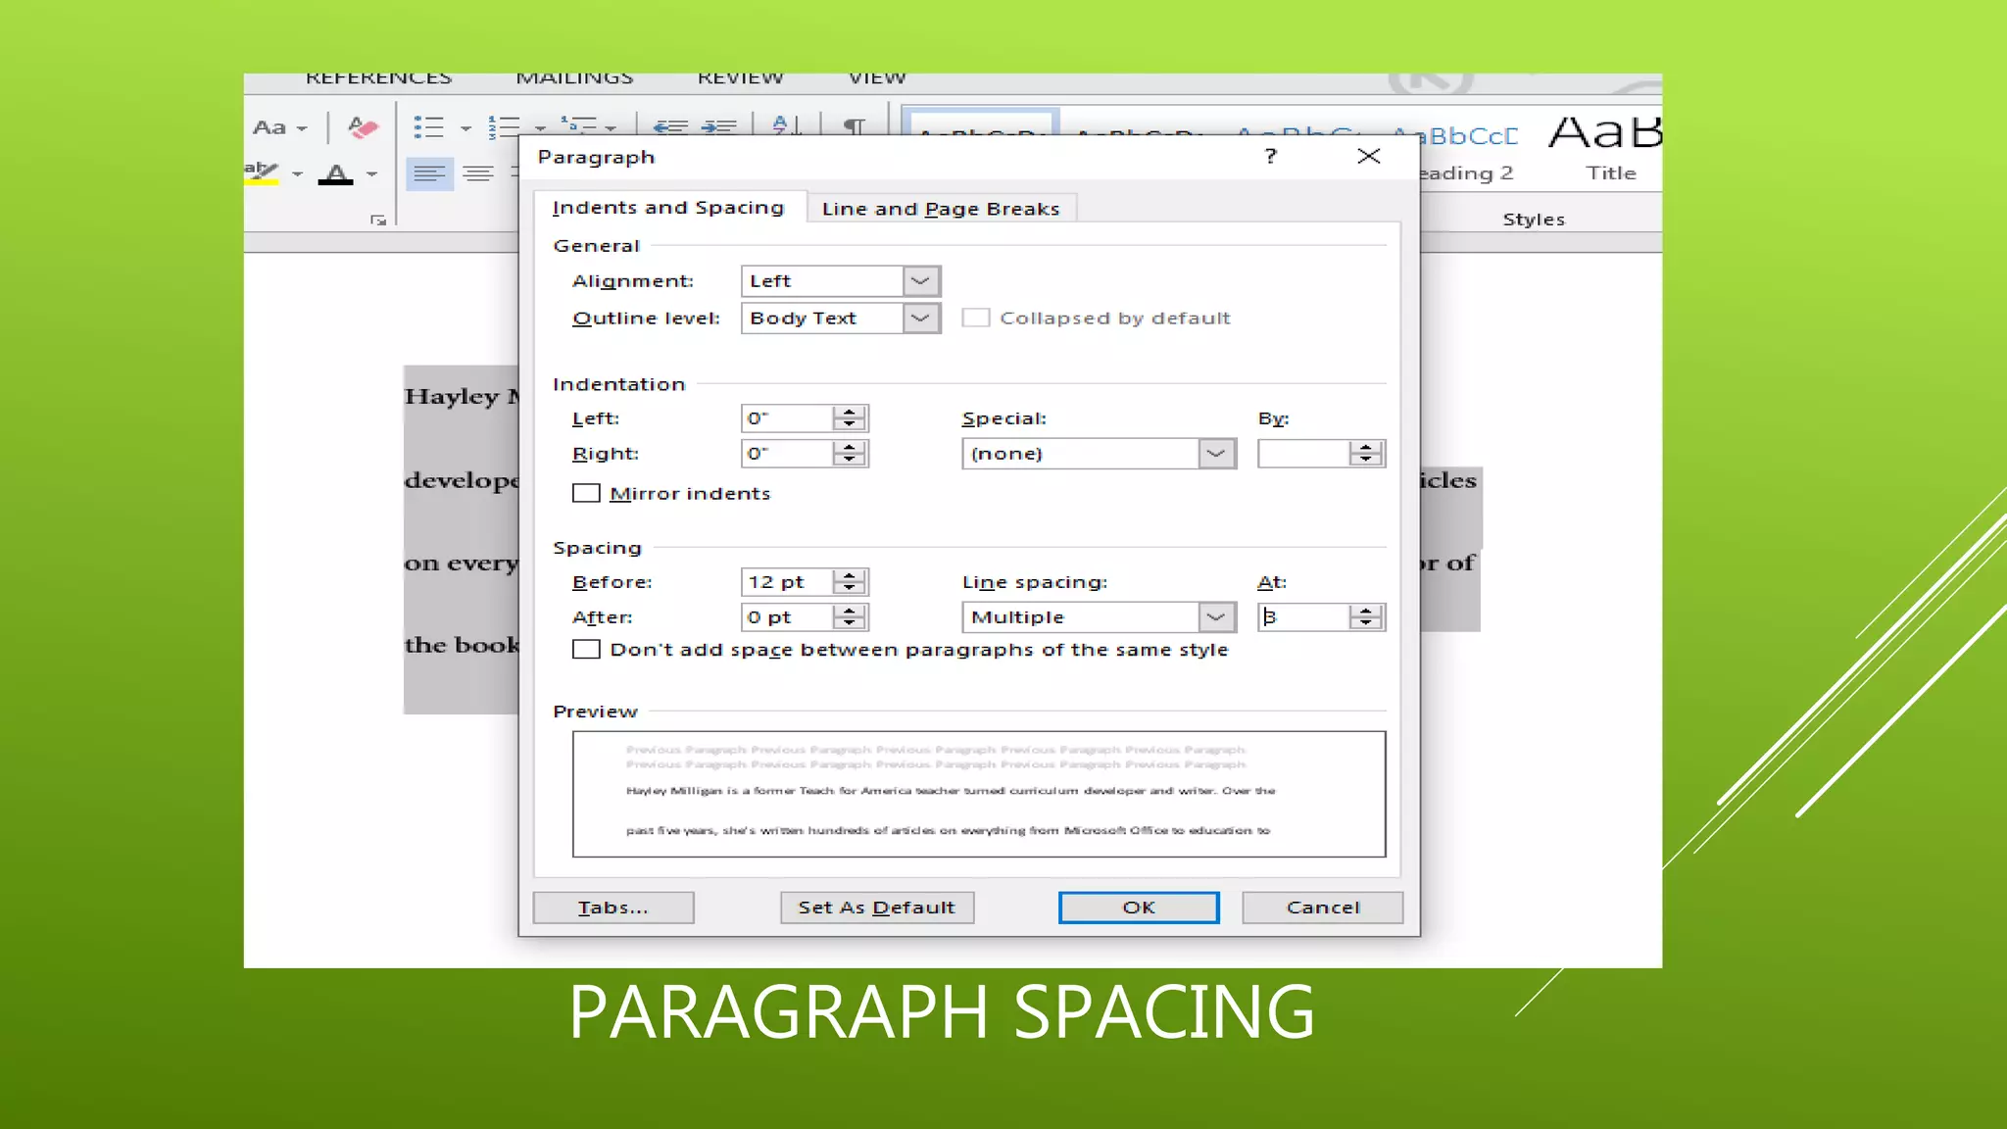Click the font color A icon

336,174
